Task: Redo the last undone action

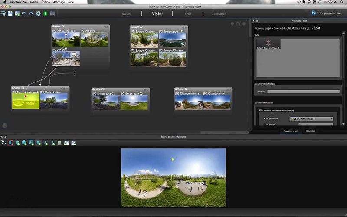Action: coord(31,13)
